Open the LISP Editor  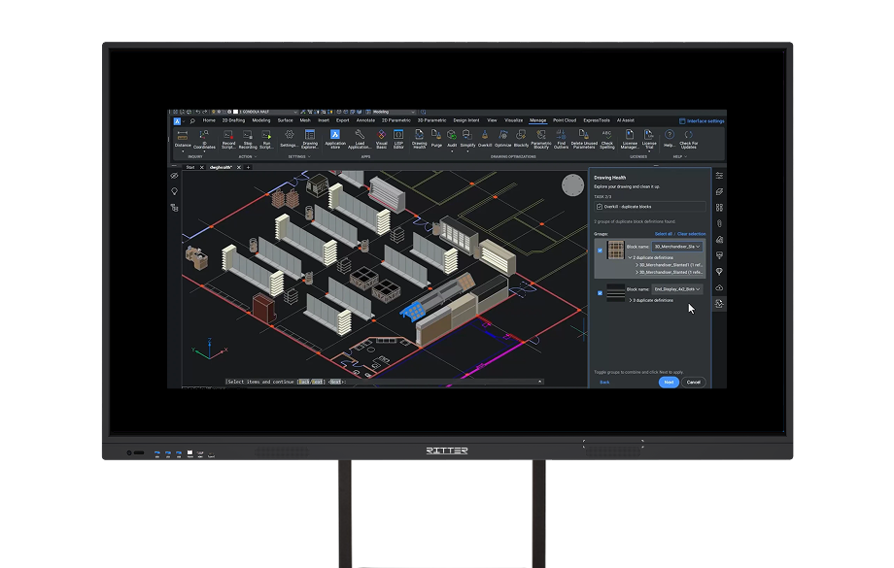398,139
